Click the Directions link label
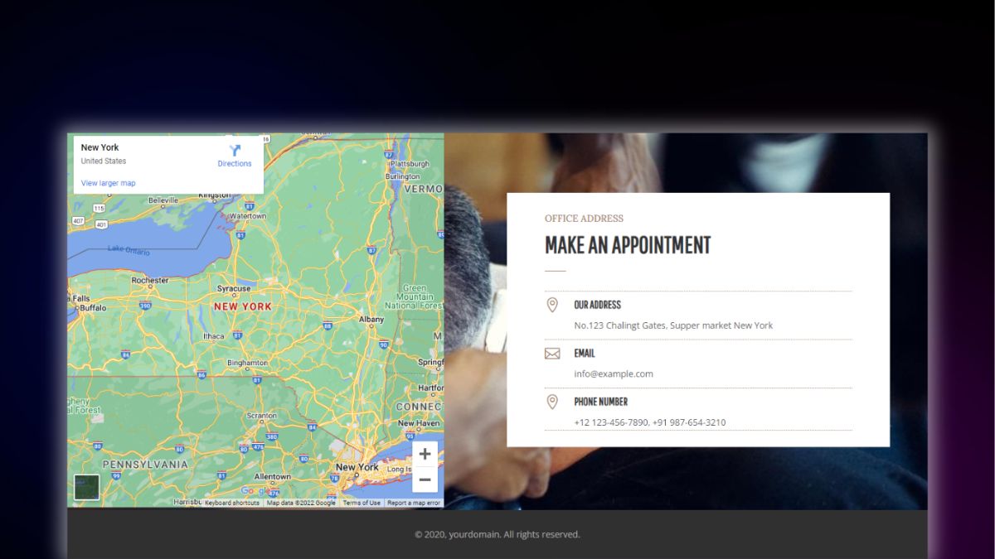Viewport: 995px width, 559px height. [x=235, y=164]
